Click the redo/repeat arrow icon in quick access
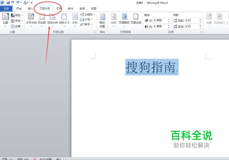The height and width of the screenshot is (160, 229). point(13,2)
